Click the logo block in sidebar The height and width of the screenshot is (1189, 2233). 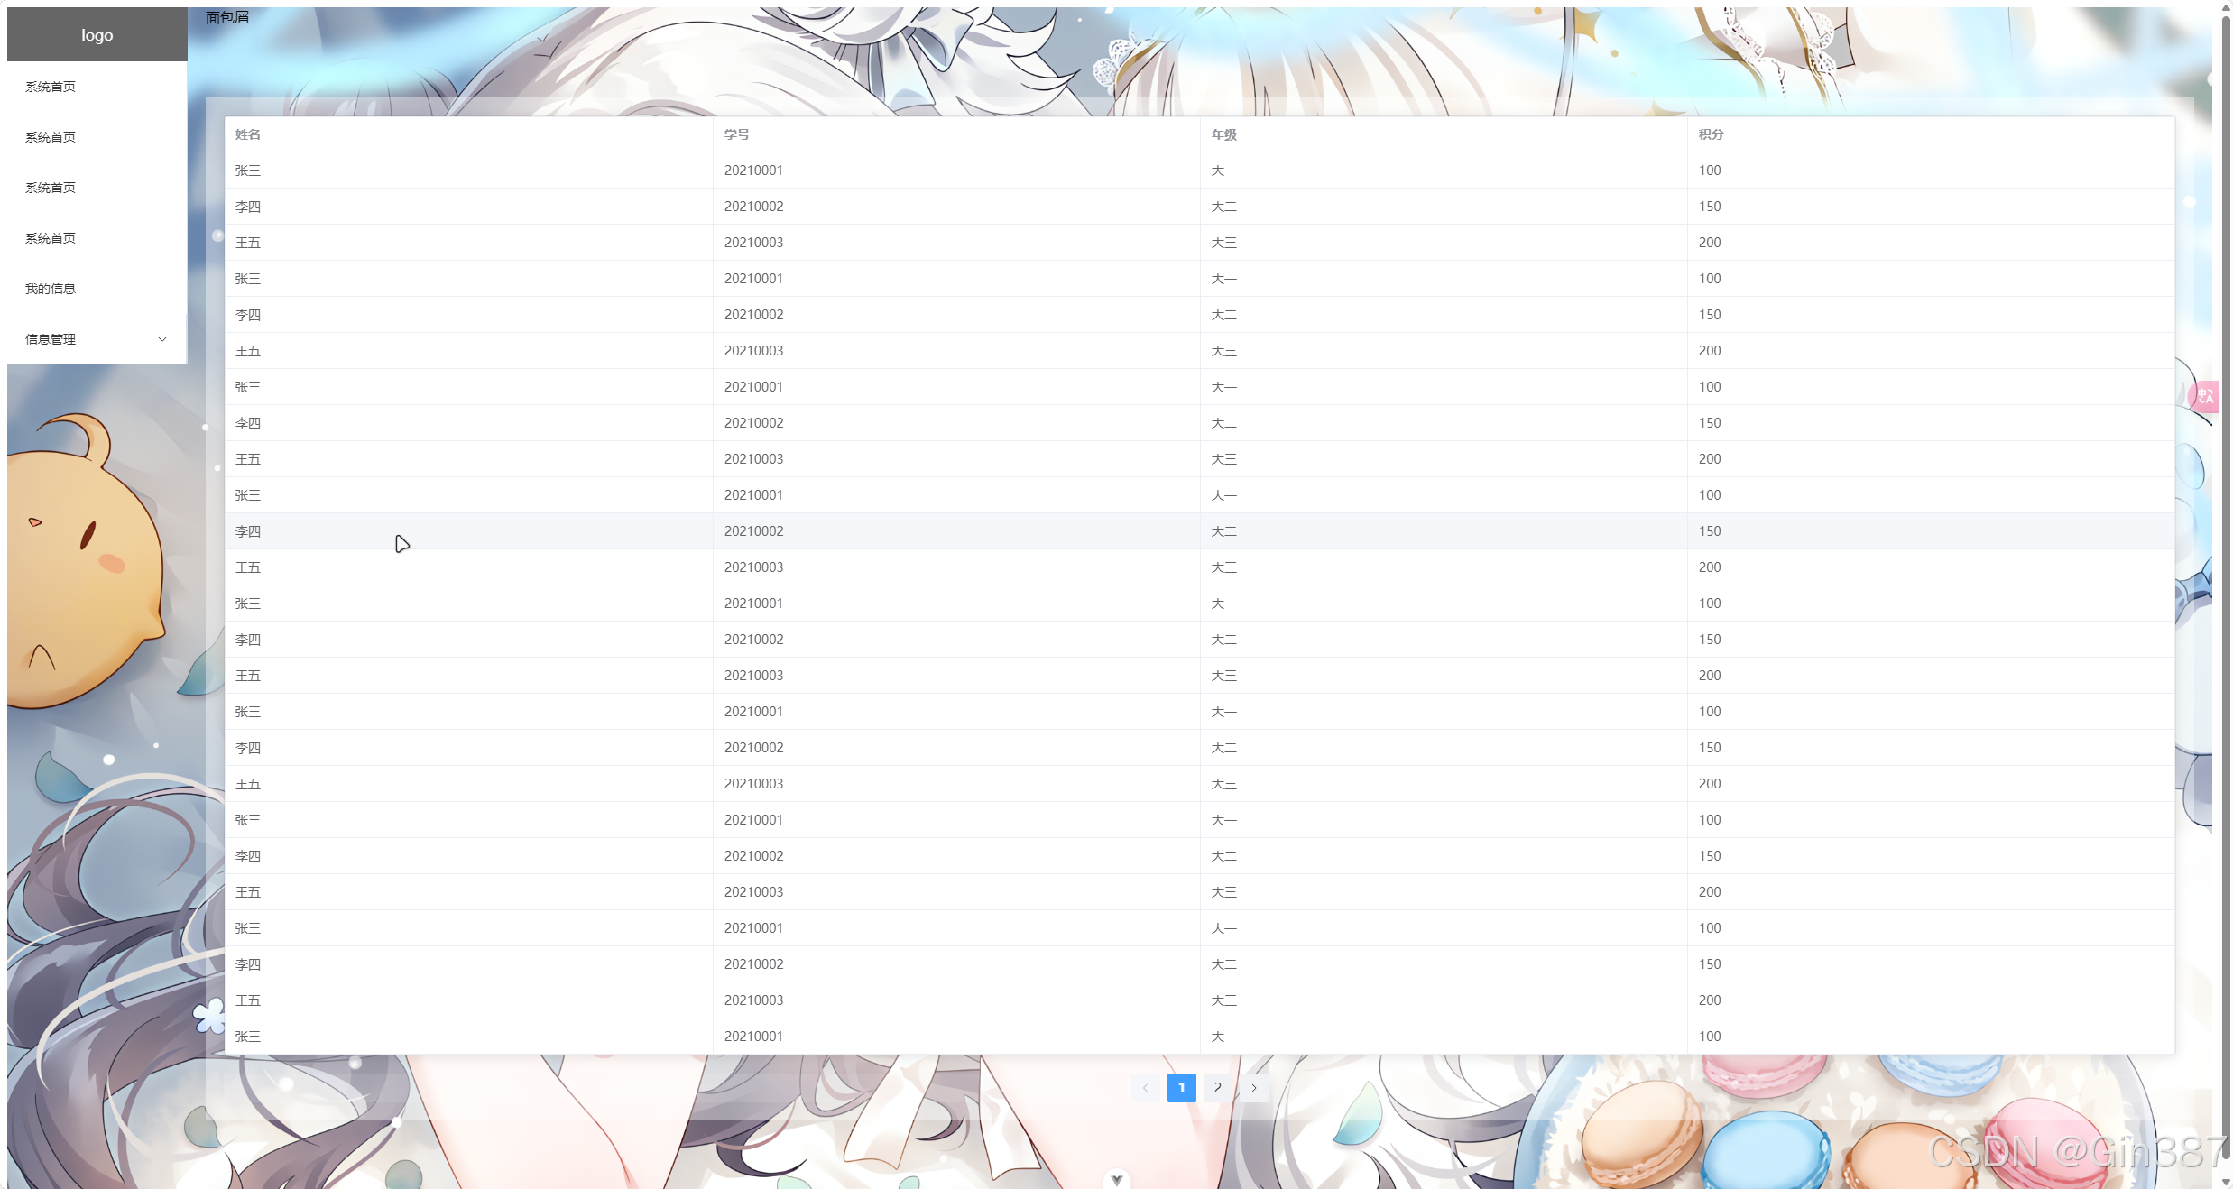coord(97,35)
